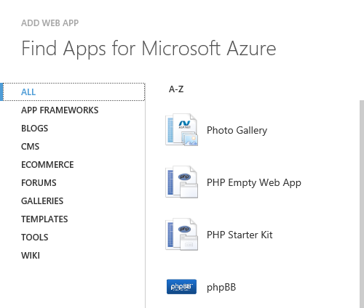
Task: Filter apps by BLOGS category
Action: (34, 129)
